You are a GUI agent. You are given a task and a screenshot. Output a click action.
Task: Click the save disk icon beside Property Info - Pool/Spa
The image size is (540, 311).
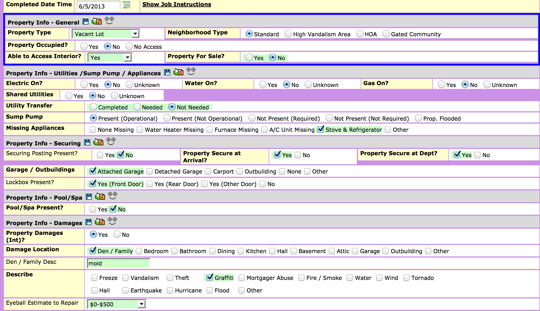89,196
